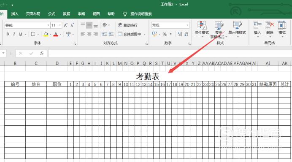This screenshot has height=162, width=292.
Task: Open font name combo box 等线
Action: pos(27,25)
